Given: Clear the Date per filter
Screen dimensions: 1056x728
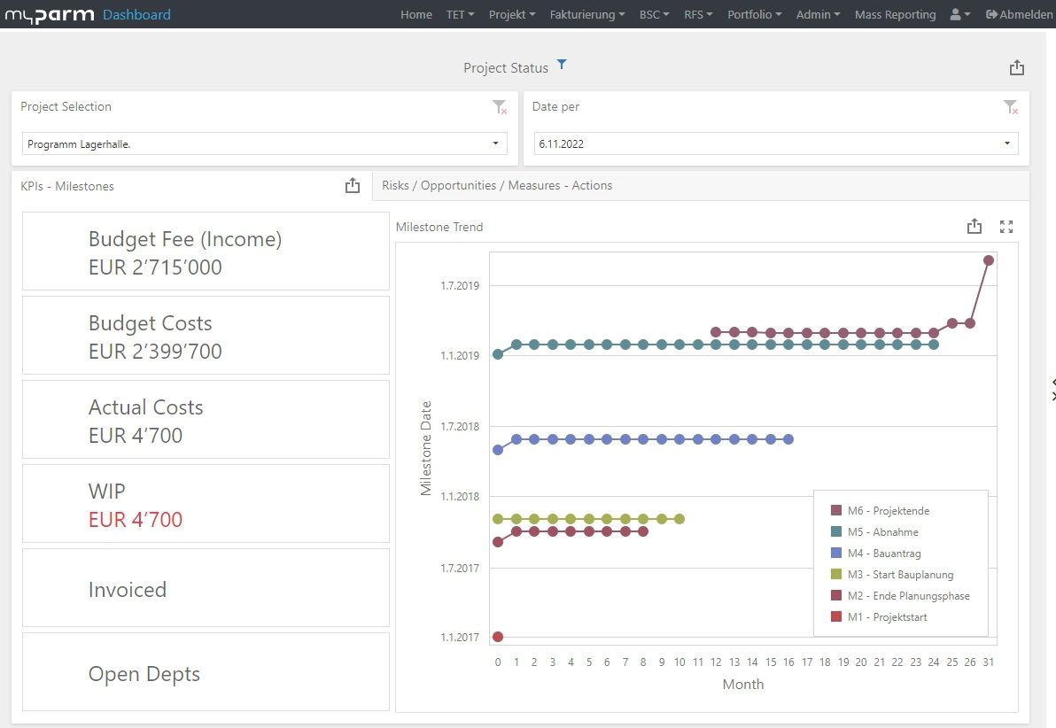Looking at the screenshot, I should click(1010, 107).
